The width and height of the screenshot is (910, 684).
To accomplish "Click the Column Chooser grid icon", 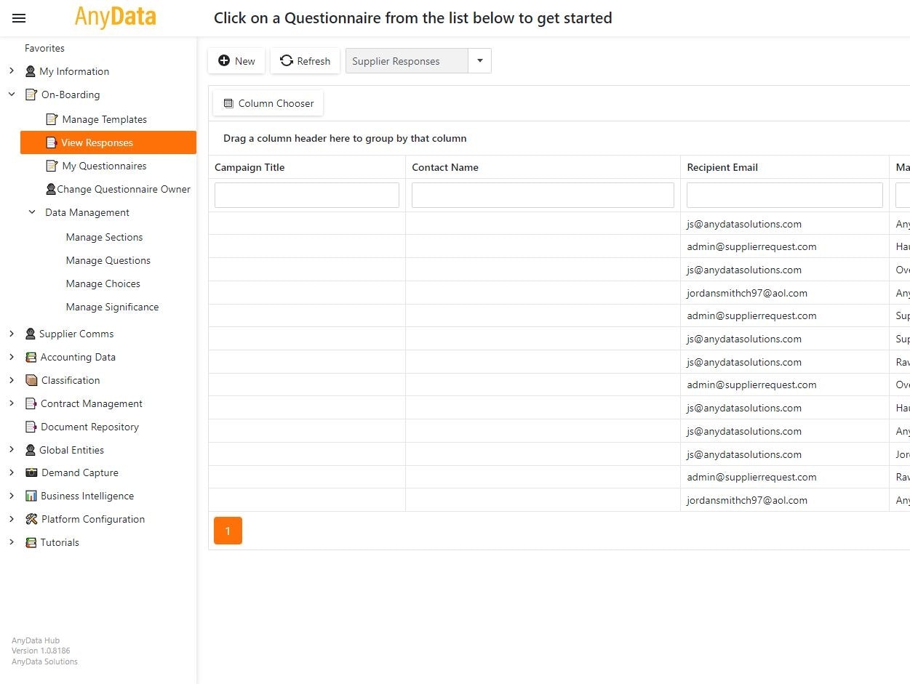I will click(228, 103).
